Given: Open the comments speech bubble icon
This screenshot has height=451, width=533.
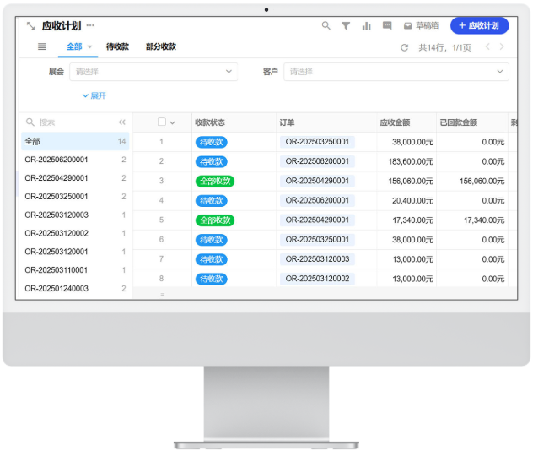Looking at the screenshot, I should pyautogui.click(x=387, y=26).
